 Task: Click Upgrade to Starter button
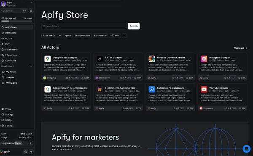17,143
